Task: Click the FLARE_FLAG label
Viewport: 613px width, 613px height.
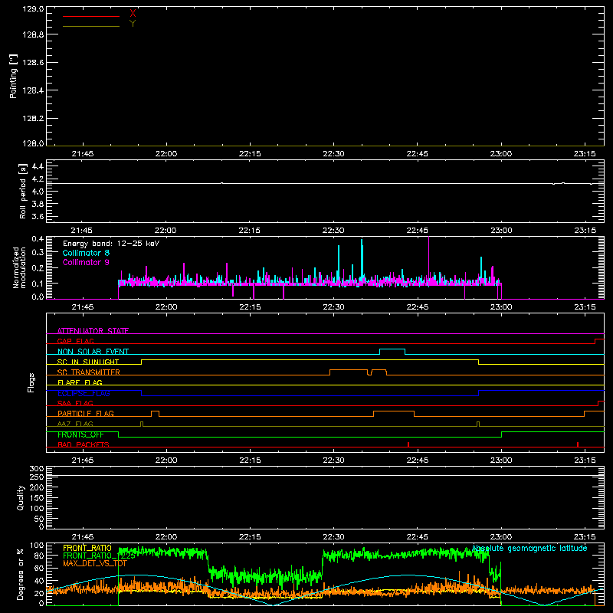Action: 80,382
